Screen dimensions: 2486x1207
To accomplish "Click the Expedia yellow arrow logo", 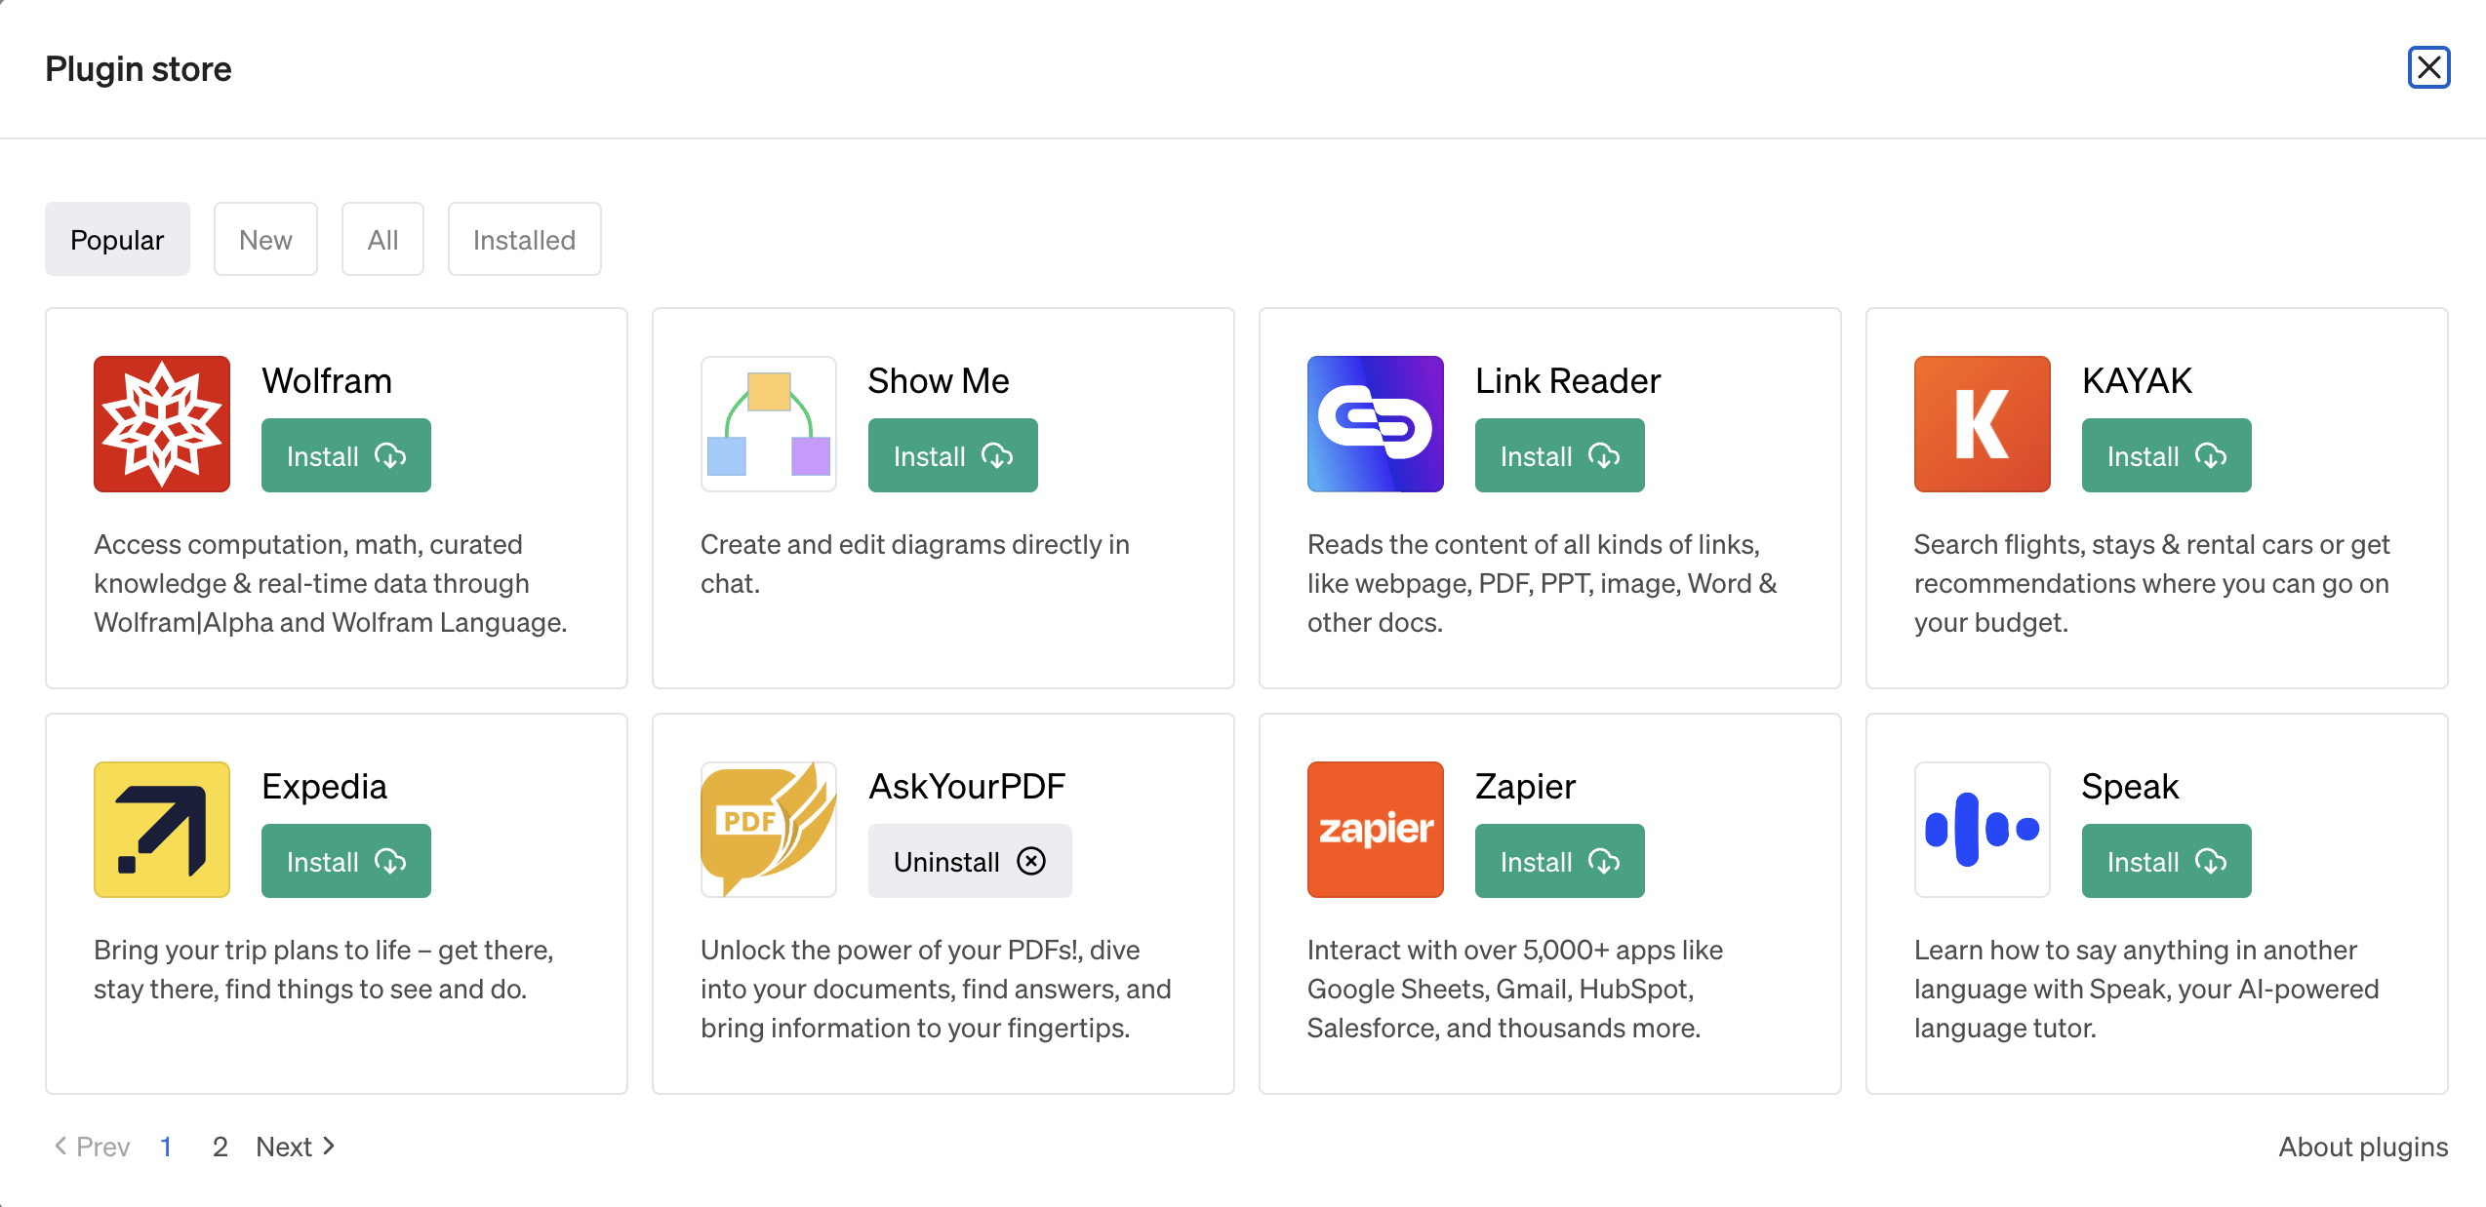I will 162,830.
